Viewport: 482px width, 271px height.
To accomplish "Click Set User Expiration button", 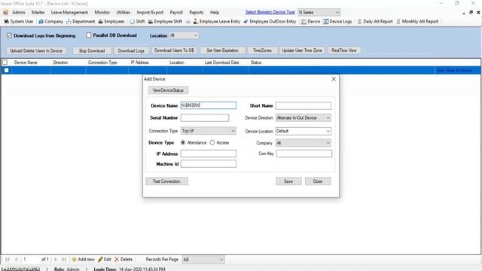I will [x=223, y=50].
